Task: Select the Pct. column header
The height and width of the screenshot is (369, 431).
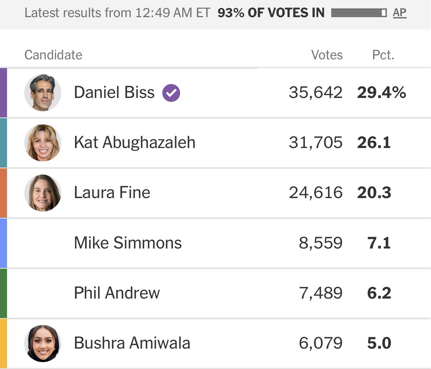Action: coord(383,55)
